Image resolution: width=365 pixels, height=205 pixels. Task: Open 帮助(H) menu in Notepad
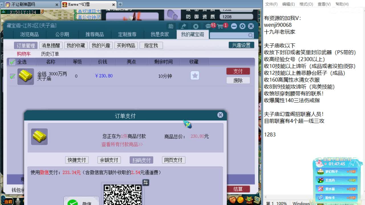[342, 4]
